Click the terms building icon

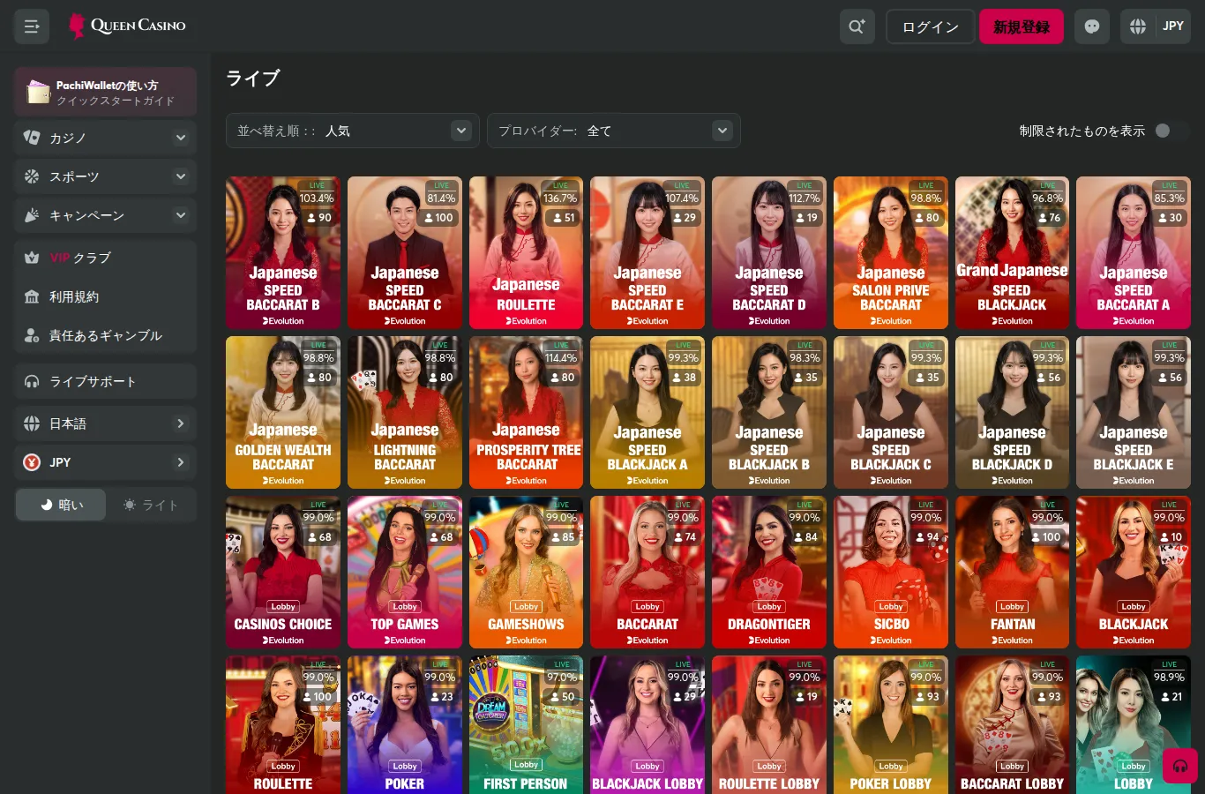point(32,296)
